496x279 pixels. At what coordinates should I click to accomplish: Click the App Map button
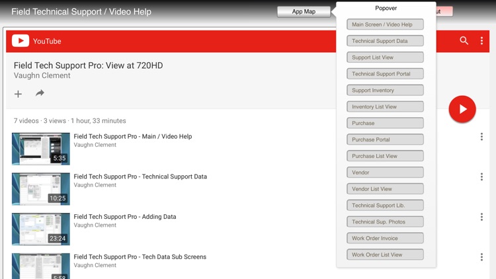pyautogui.click(x=304, y=12)
